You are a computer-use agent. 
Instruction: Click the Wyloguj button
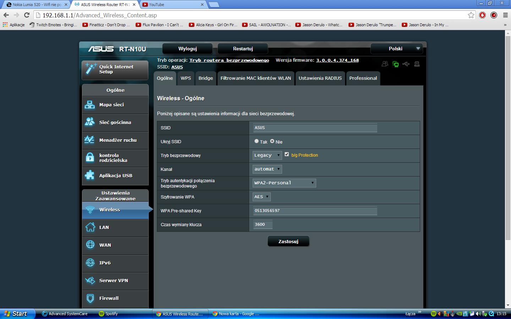pos(187,49)
